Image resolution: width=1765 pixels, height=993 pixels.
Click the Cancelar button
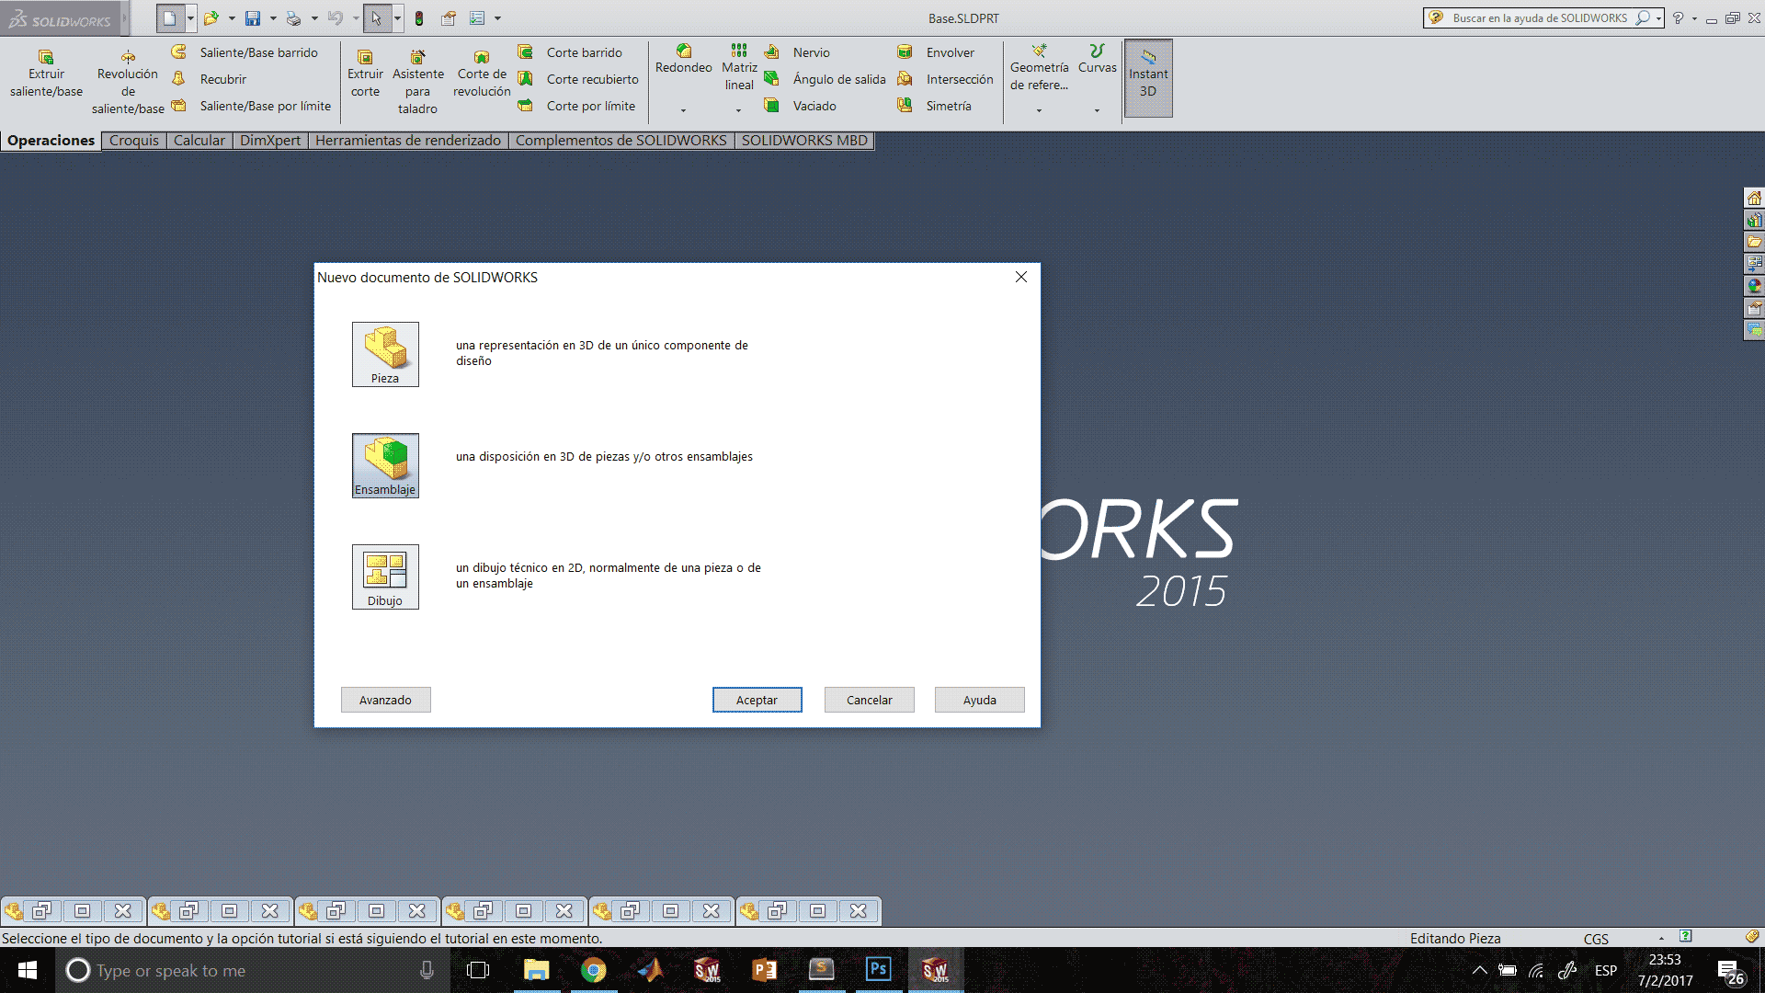coord(869,700)
